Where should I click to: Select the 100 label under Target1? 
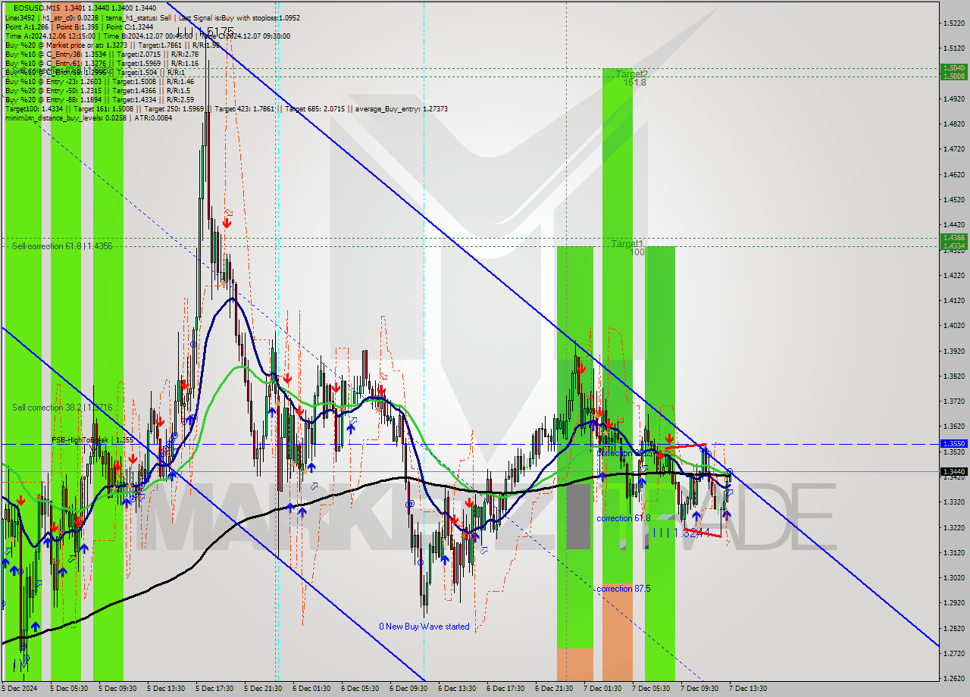637,252
